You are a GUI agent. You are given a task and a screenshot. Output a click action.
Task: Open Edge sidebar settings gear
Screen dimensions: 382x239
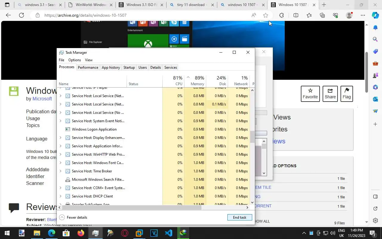coord(375,220)
